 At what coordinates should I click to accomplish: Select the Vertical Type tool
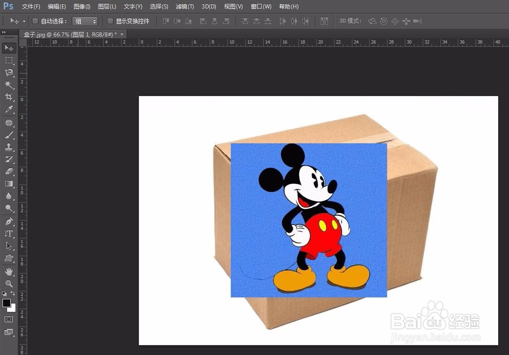click(x=9, y=233)
